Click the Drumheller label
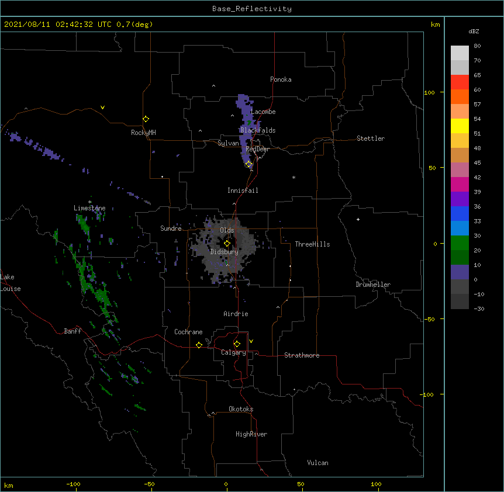The width and height of the screenshot is (504, 492). point(373,285)
